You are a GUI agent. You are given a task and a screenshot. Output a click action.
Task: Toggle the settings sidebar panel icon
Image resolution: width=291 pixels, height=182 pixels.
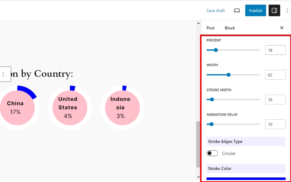pos(274,11)
